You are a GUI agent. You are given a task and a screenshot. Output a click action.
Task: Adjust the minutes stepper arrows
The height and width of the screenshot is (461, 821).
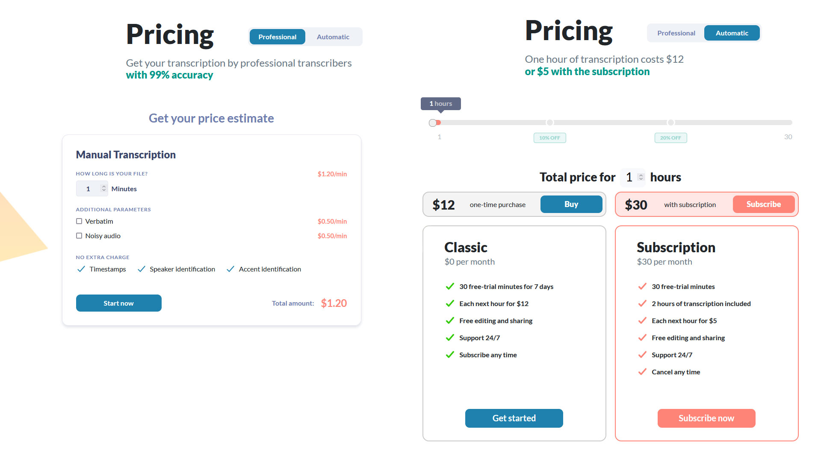click(x=103, y=188)
